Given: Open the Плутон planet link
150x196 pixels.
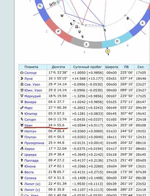Looking at the screenshot, I should 30,137.
